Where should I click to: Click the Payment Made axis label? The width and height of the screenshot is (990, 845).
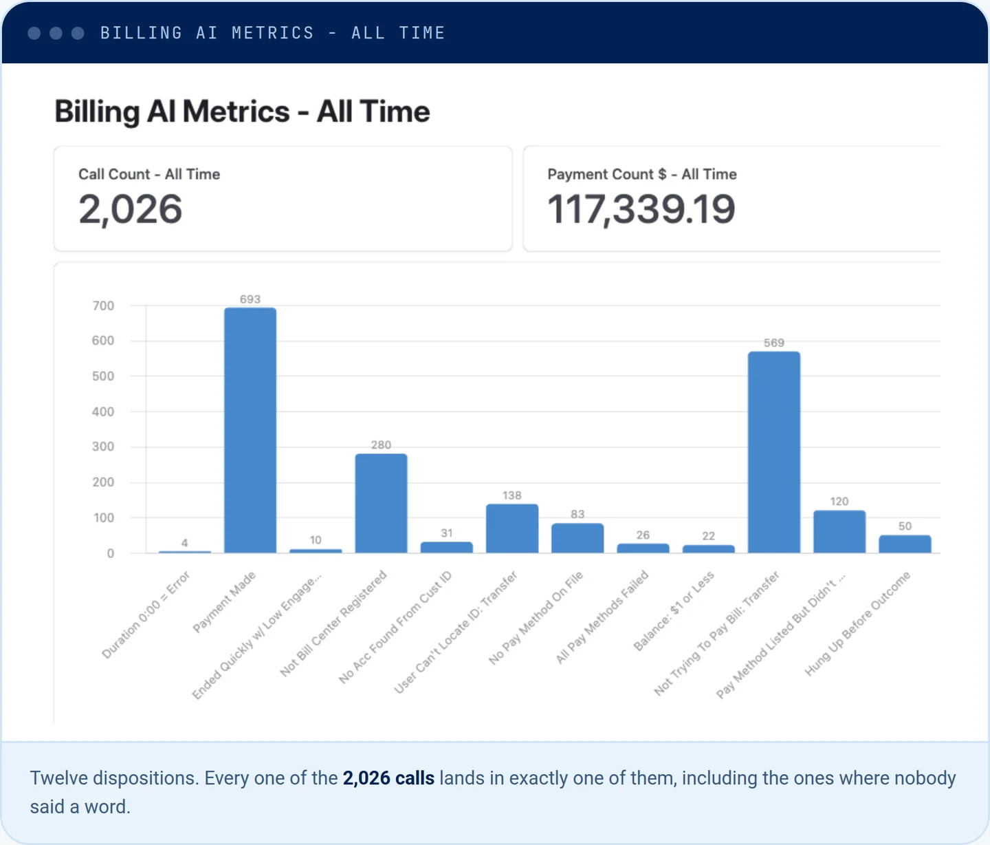[x=224, y=601]
